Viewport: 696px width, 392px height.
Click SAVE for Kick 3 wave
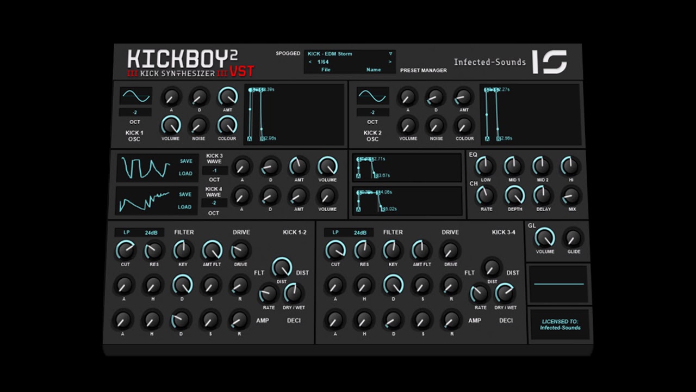[x=186, y=161]
